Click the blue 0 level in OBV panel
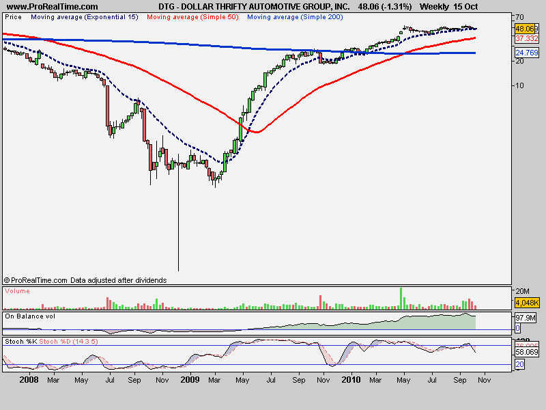 [517, 328]
